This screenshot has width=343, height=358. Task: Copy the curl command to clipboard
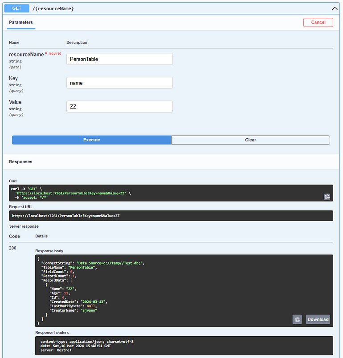327,197
